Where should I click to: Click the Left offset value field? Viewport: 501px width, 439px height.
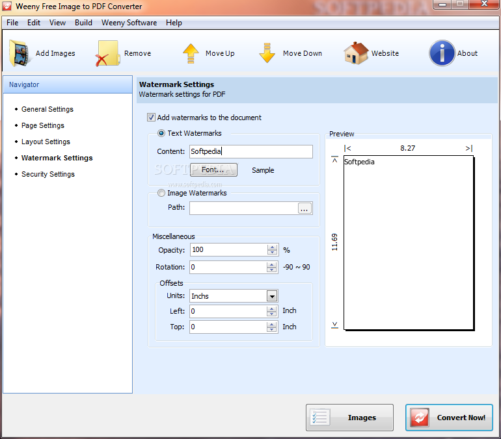(228, 311)
